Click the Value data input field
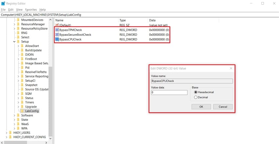Image resolution: width=279 pixels, height=144 pixels. 169,93
